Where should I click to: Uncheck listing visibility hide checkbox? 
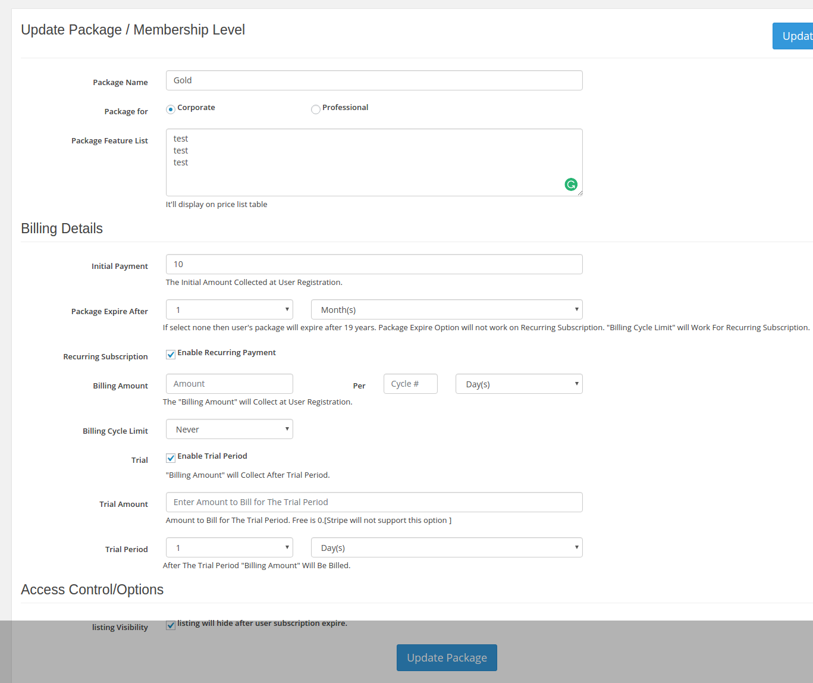tap(171, 625)
